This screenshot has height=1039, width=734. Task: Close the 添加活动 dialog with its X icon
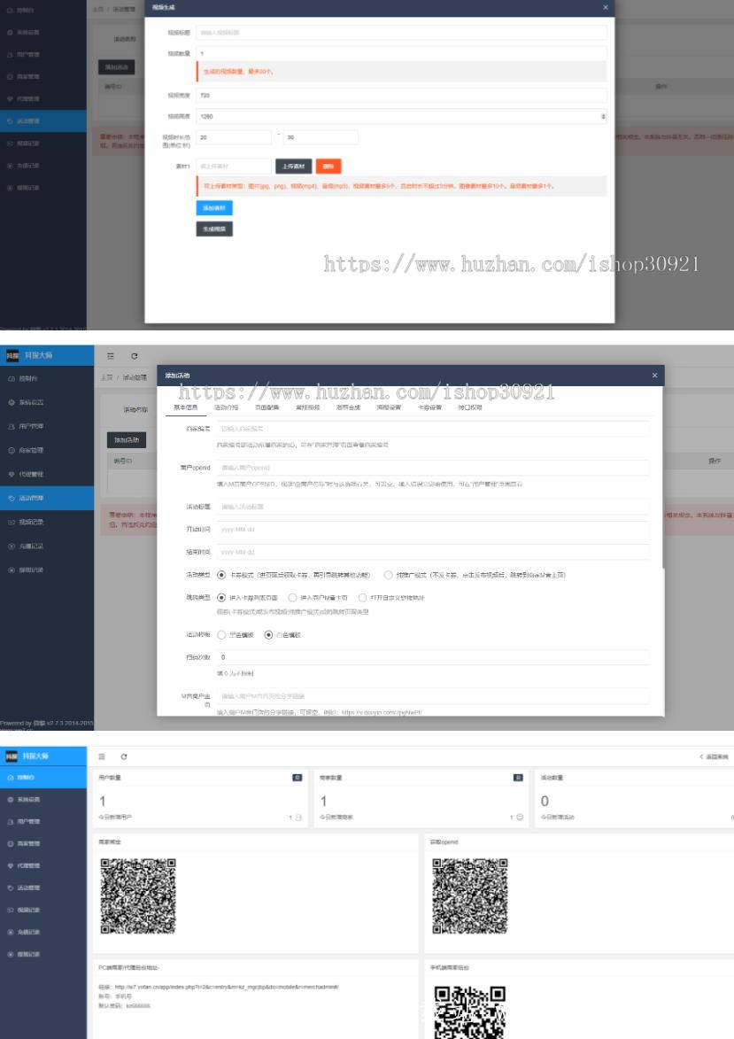point(654,376)
